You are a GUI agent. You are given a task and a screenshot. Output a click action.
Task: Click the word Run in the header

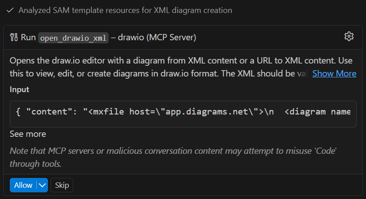[28, 38]
